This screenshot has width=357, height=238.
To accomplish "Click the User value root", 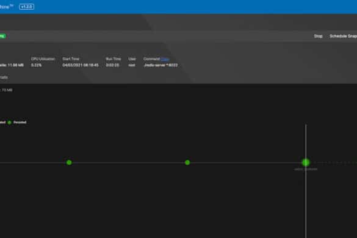I will (132, 65).
